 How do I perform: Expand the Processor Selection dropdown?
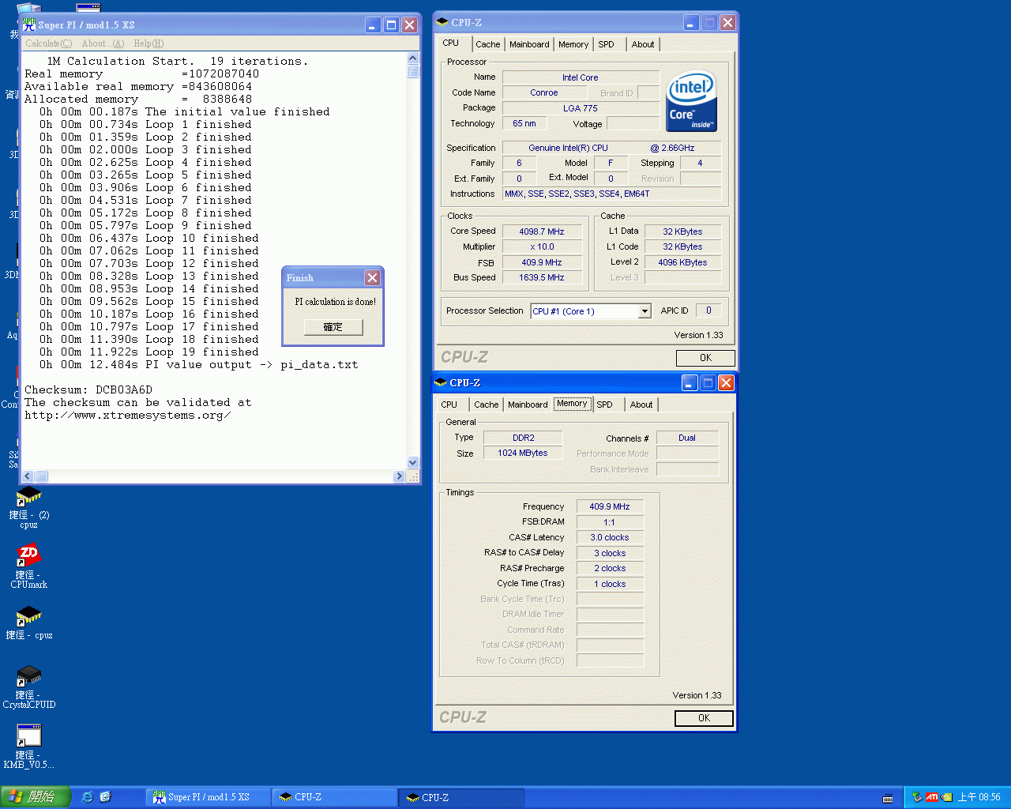(645, 311)
